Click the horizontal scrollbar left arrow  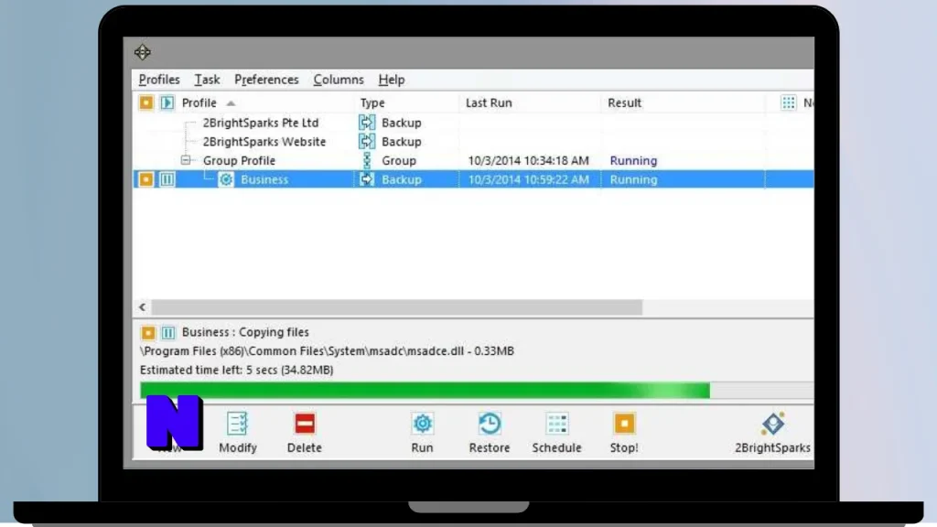pos(142,307)
